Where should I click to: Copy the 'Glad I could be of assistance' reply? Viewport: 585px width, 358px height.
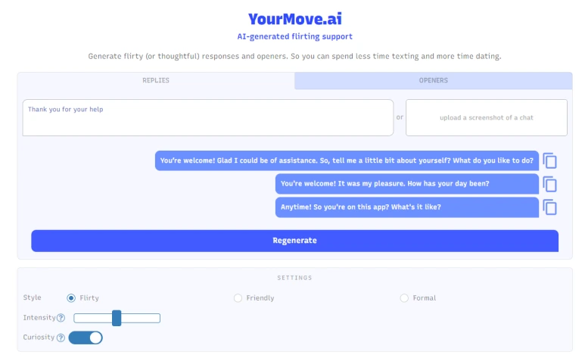550,161
